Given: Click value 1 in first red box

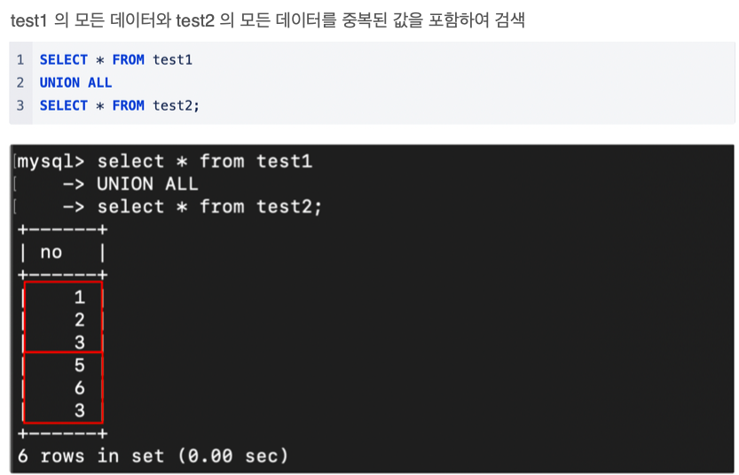Looking at the screenshot, I should pyautogui.click(x=80, y=297).
